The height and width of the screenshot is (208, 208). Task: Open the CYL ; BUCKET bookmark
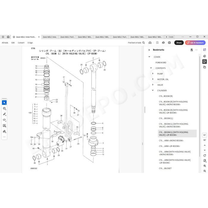[165, 168]
